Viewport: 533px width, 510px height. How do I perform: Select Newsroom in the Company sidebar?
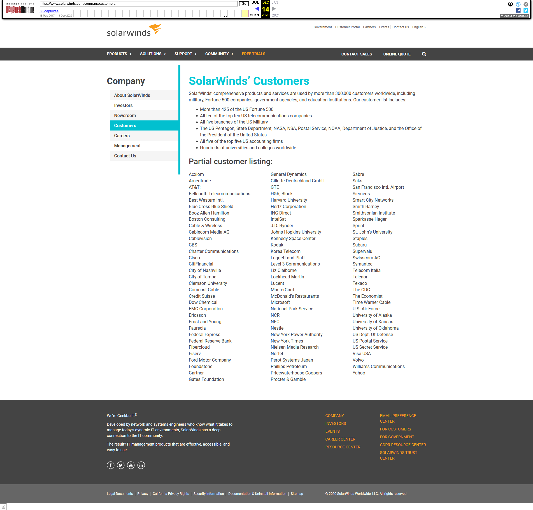(x=144, y=115)
